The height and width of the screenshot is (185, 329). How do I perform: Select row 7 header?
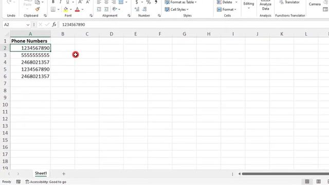tap(5, 83)
